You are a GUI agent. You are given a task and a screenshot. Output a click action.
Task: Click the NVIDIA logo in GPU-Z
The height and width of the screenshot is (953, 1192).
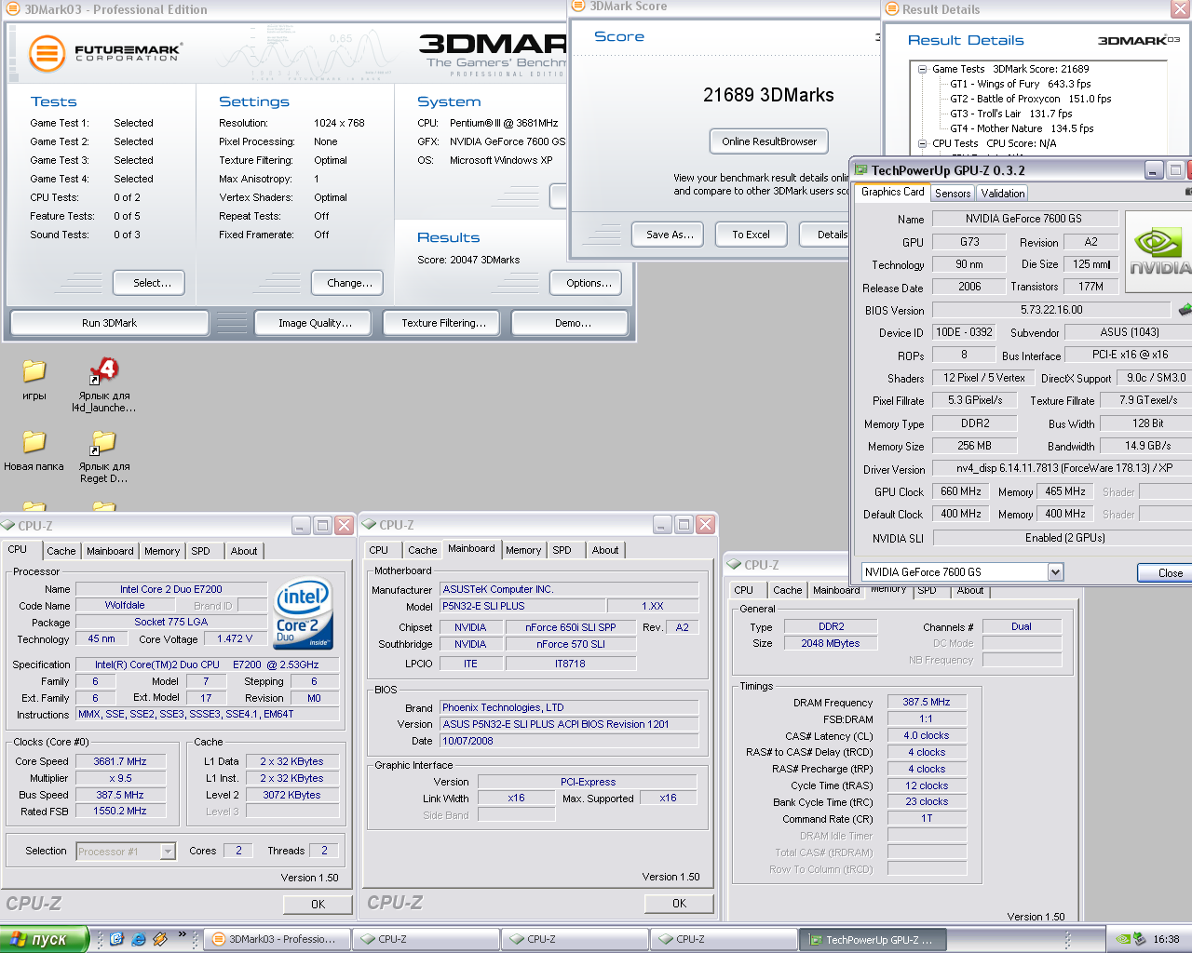click(x=1158, y=251)
